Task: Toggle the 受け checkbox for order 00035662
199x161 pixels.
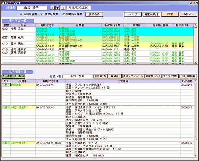Action: click(6, 85)
